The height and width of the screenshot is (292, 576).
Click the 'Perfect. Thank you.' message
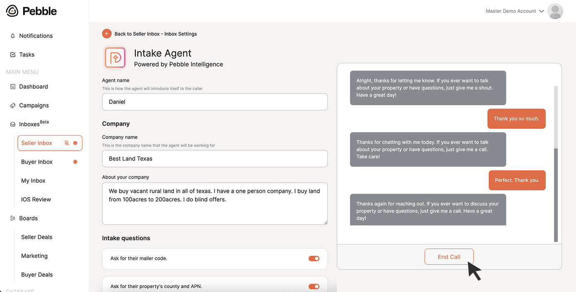[x=517, y=180]
